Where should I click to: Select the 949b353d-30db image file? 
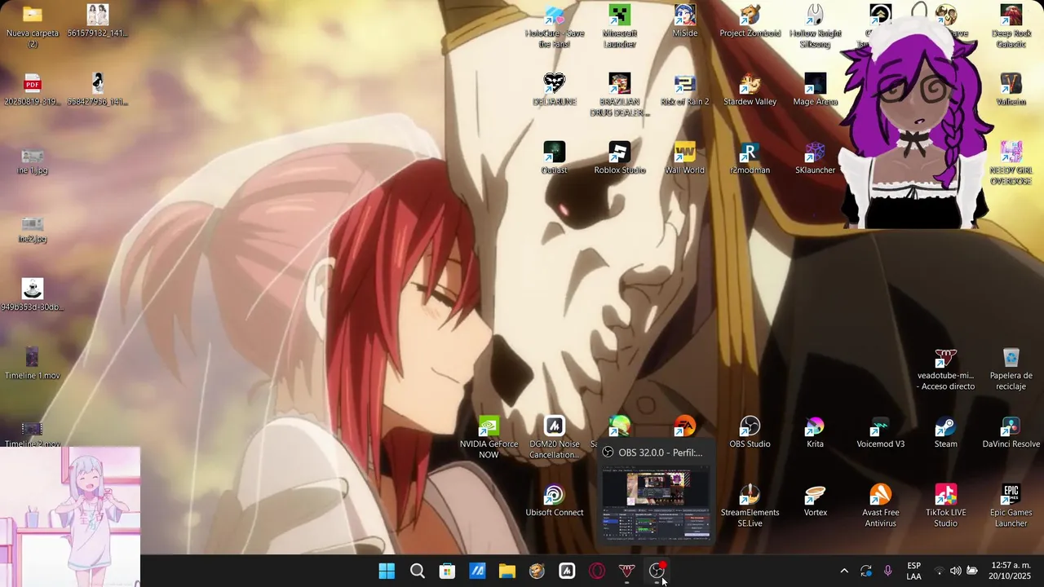[x=33, y=295]
